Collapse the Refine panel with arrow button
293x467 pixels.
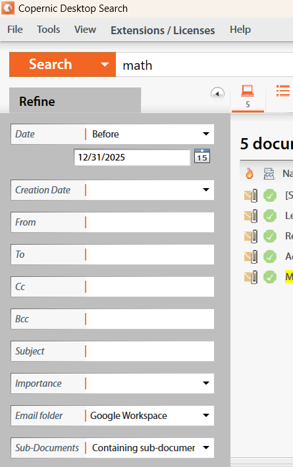coord(217,94)
